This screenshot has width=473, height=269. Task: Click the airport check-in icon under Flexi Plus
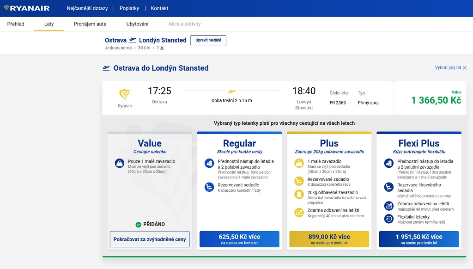pyautogui.click(x=388, y=206)
